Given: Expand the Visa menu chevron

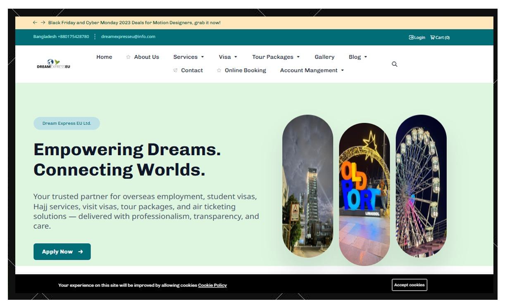Looking at the screenshot, I should click(x=236, y=57).
